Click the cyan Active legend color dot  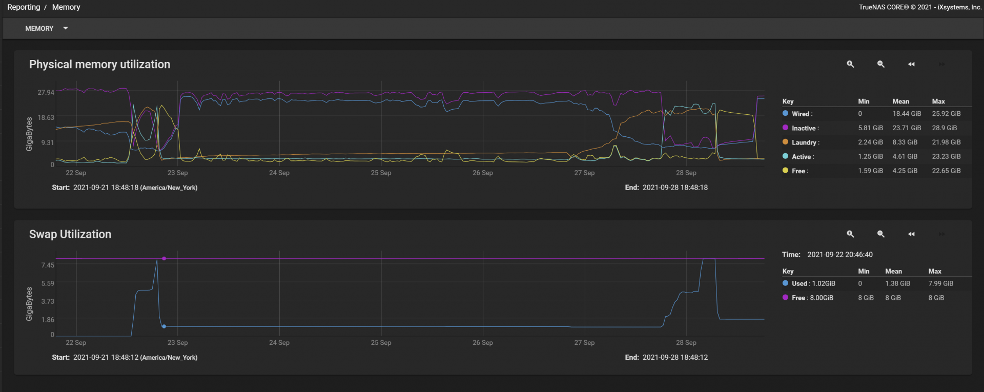point(785,156)
